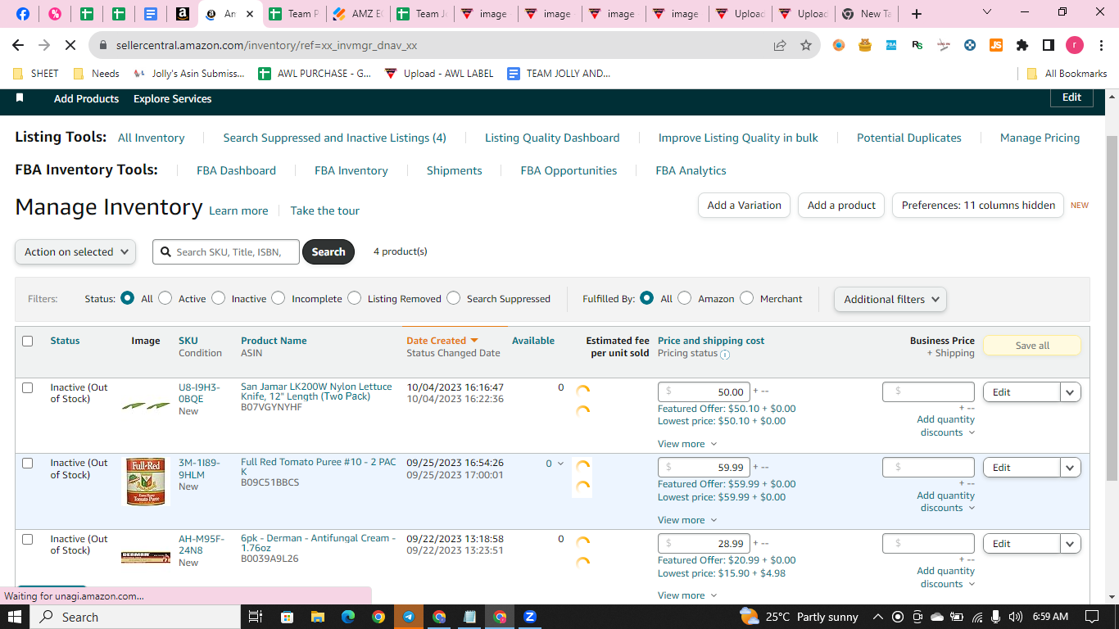The image size is (1119, 629).
Task: Expand View more for the $50.00 listing
Action: coord(687,444)
